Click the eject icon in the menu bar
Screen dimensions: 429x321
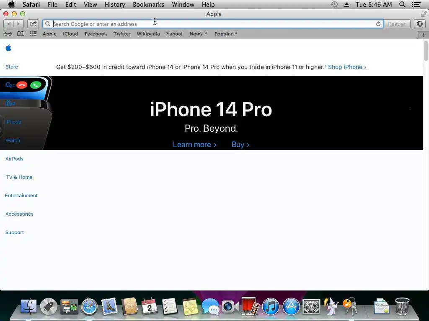pos(346,5)
